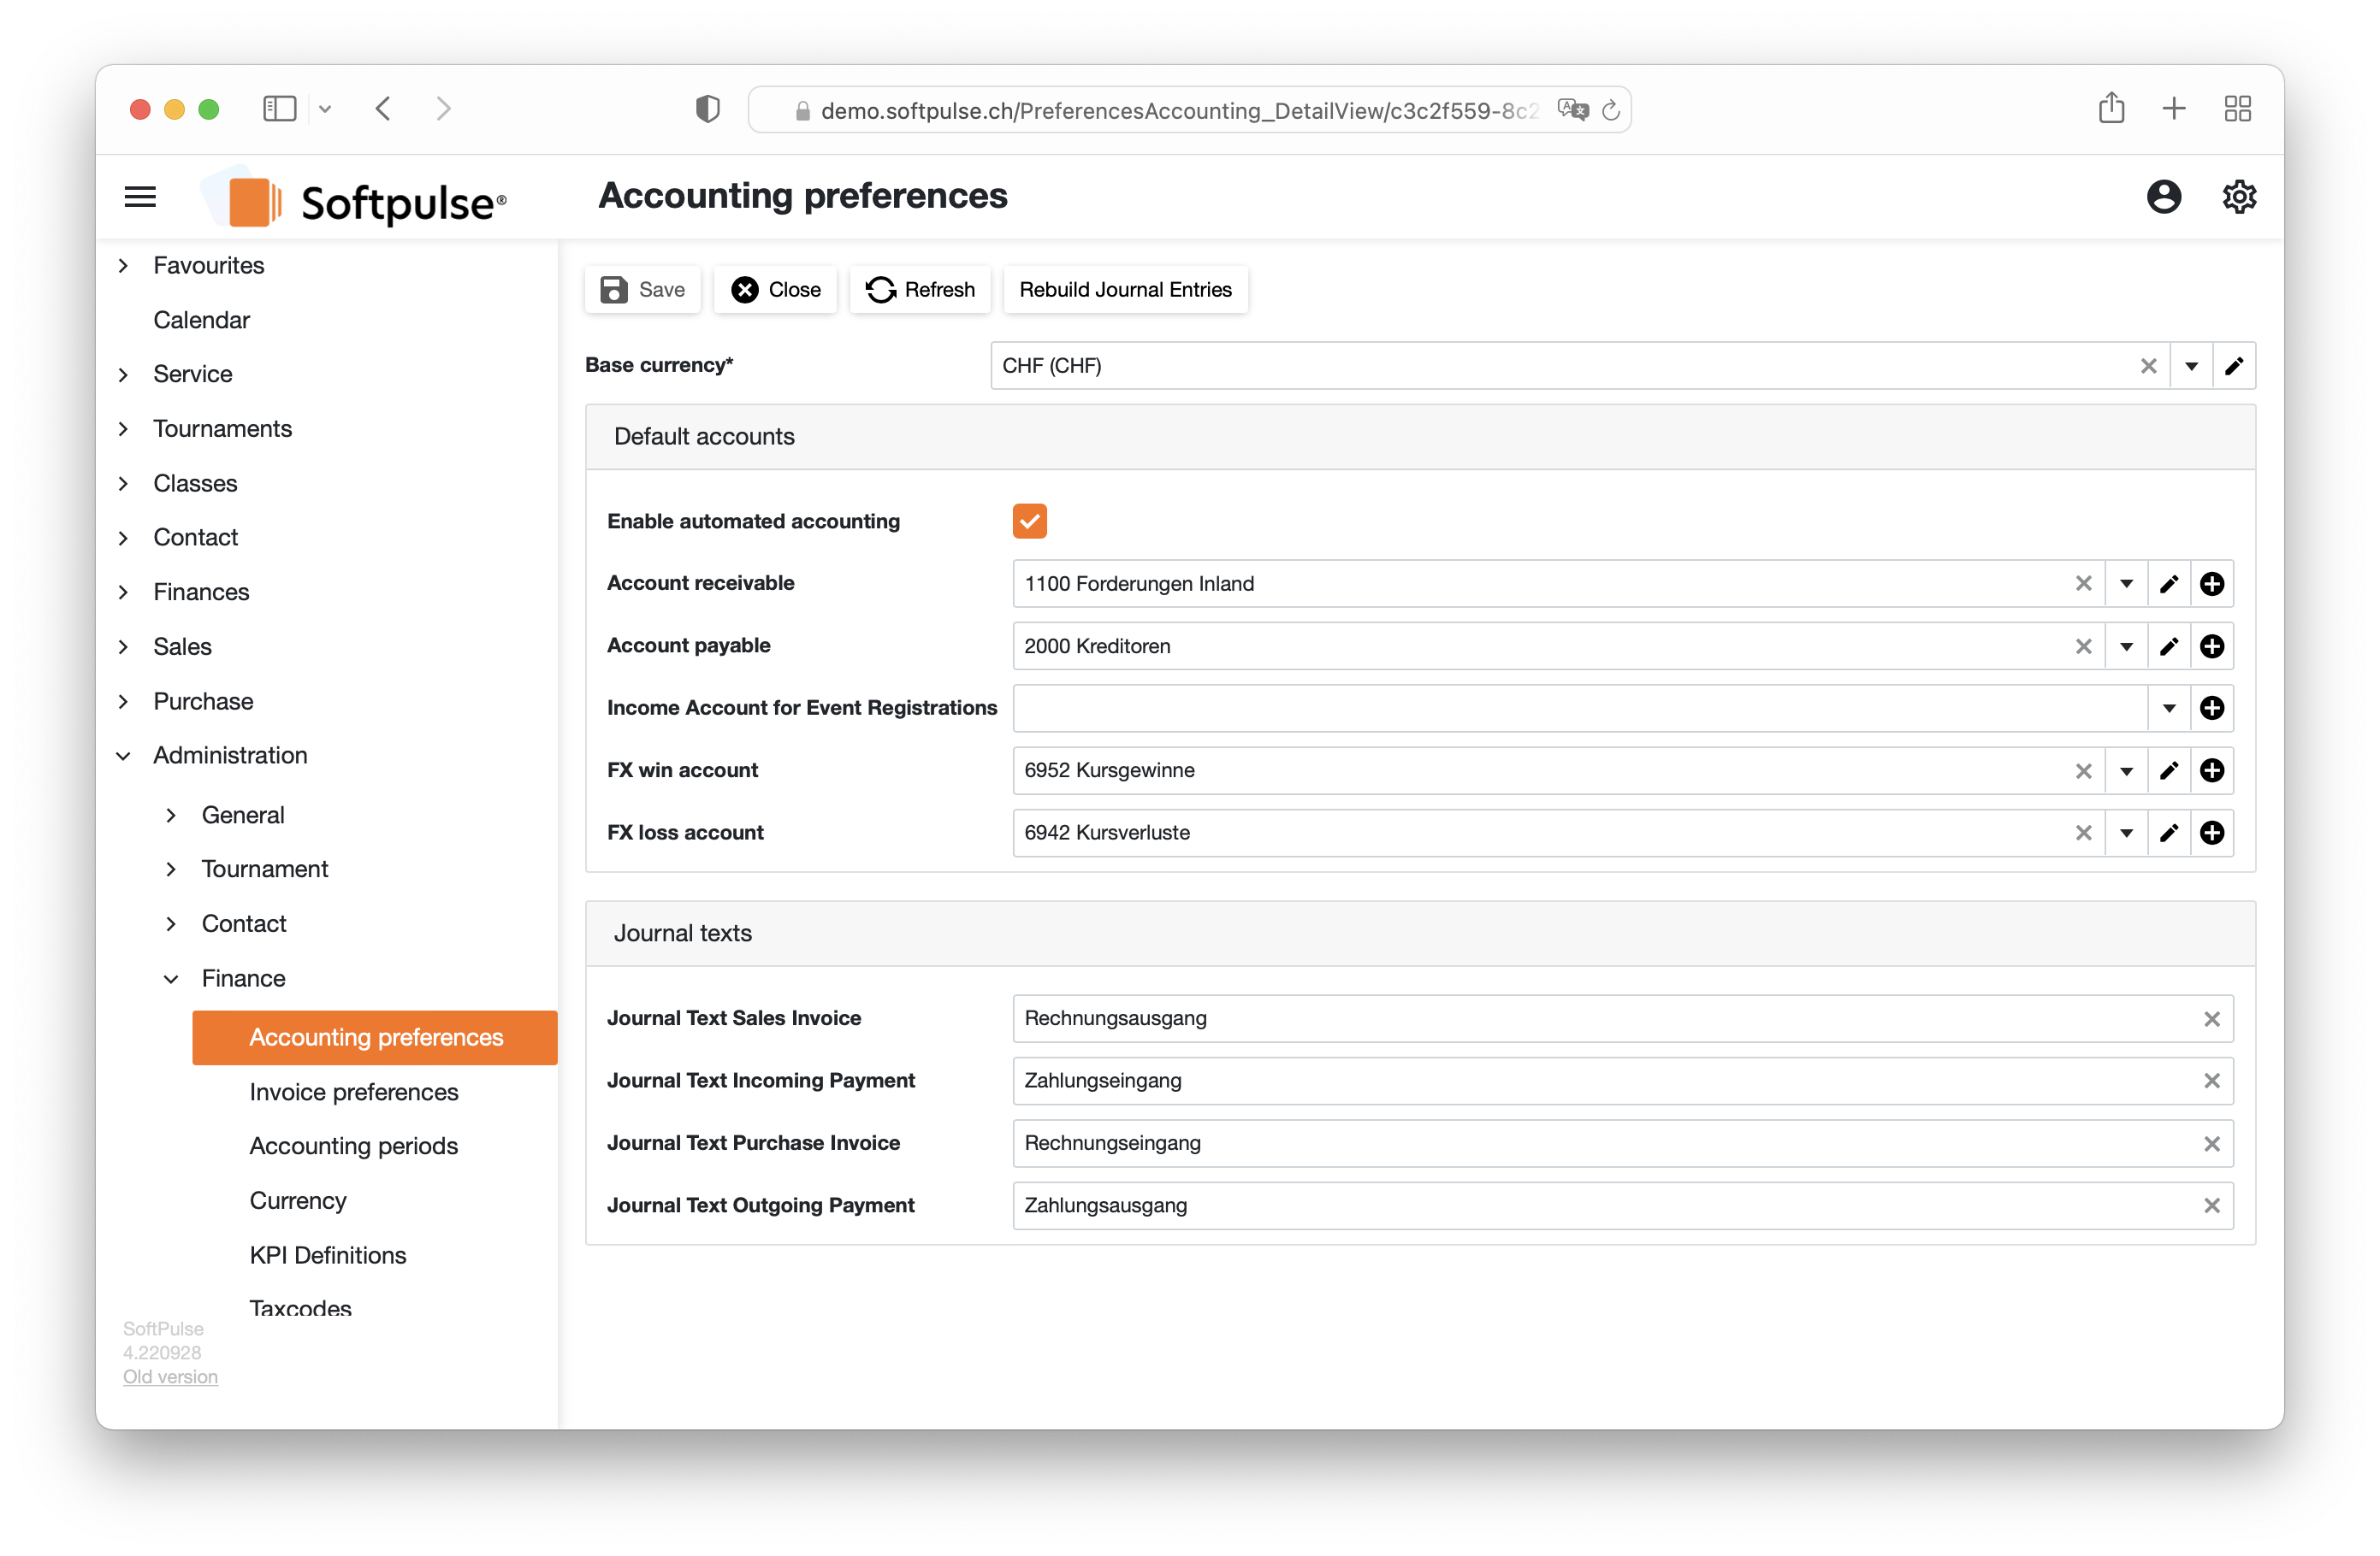Clear the Account receivable field
Image resolution: width=2380 pixels, height=1556 pixels.
click(x=2083, y=584)
